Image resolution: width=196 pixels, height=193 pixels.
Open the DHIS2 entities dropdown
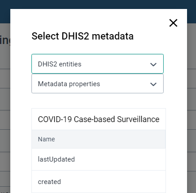pyautogui.click(x=97, y=64)
